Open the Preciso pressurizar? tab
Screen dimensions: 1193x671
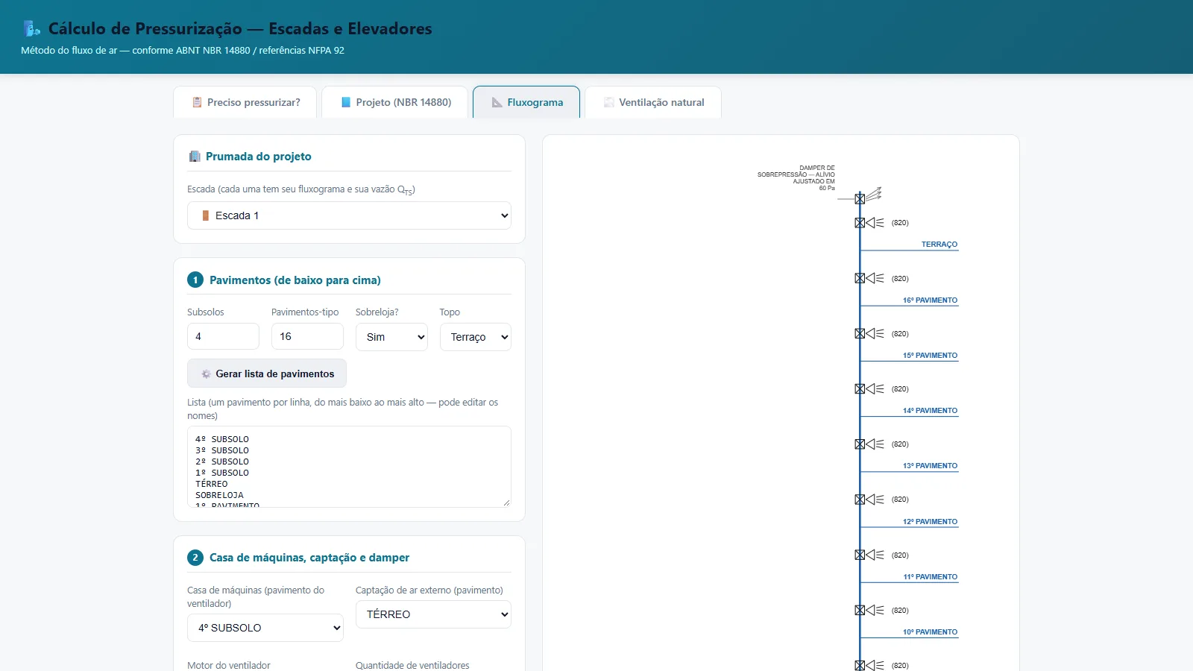(245, 102)
